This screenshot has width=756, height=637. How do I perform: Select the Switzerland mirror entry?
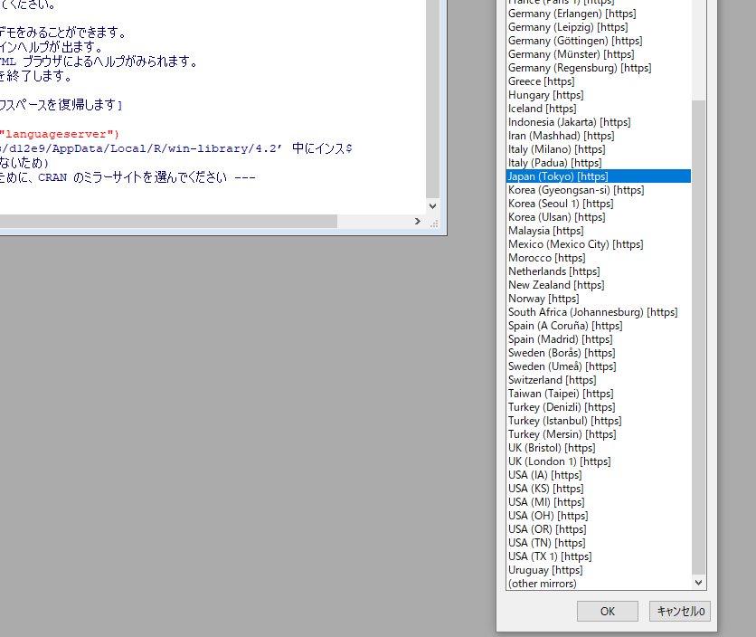coord(552,379)
